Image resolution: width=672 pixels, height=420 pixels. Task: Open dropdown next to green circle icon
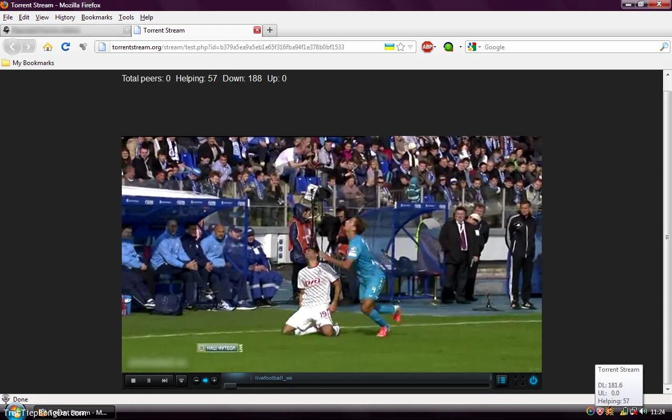(x=460, y=47)
